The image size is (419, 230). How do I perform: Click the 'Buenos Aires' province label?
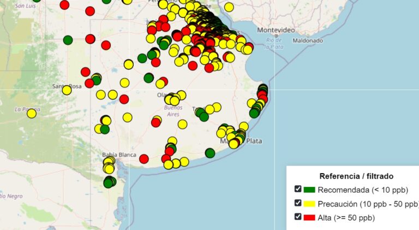pos(173,111)
